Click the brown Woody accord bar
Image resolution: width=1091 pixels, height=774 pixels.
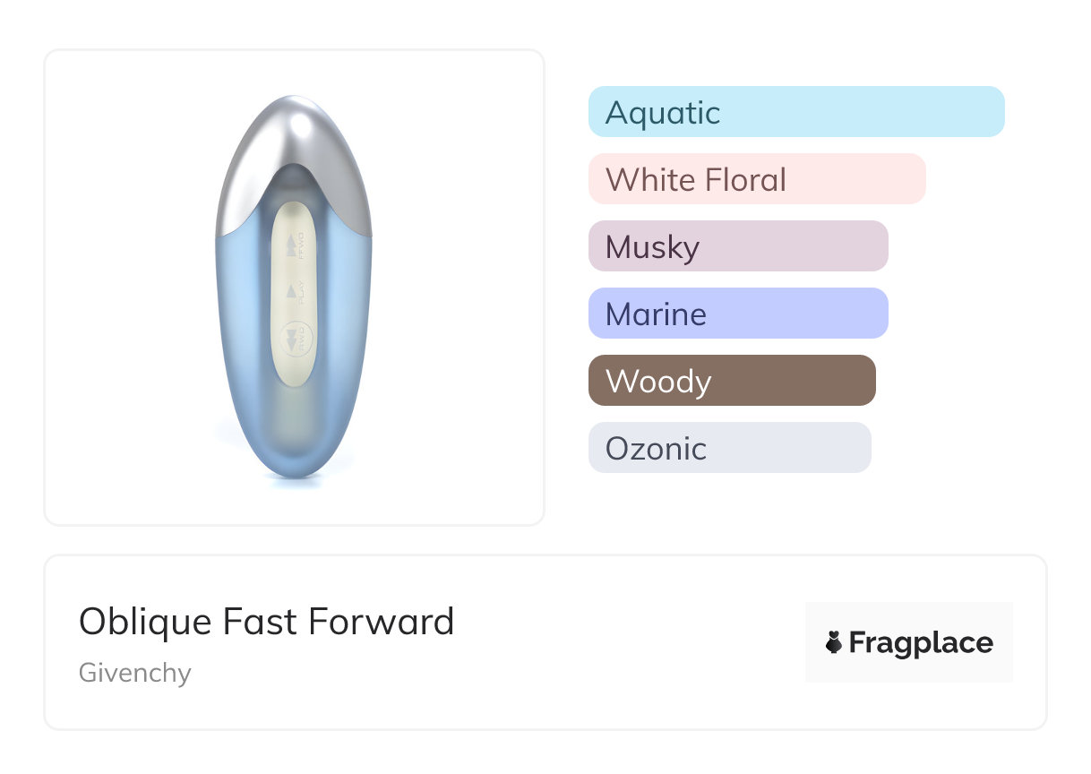(731, 381)
